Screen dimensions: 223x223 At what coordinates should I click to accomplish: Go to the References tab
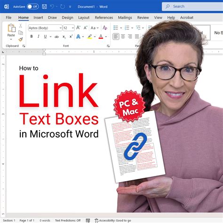pos(104,17)
